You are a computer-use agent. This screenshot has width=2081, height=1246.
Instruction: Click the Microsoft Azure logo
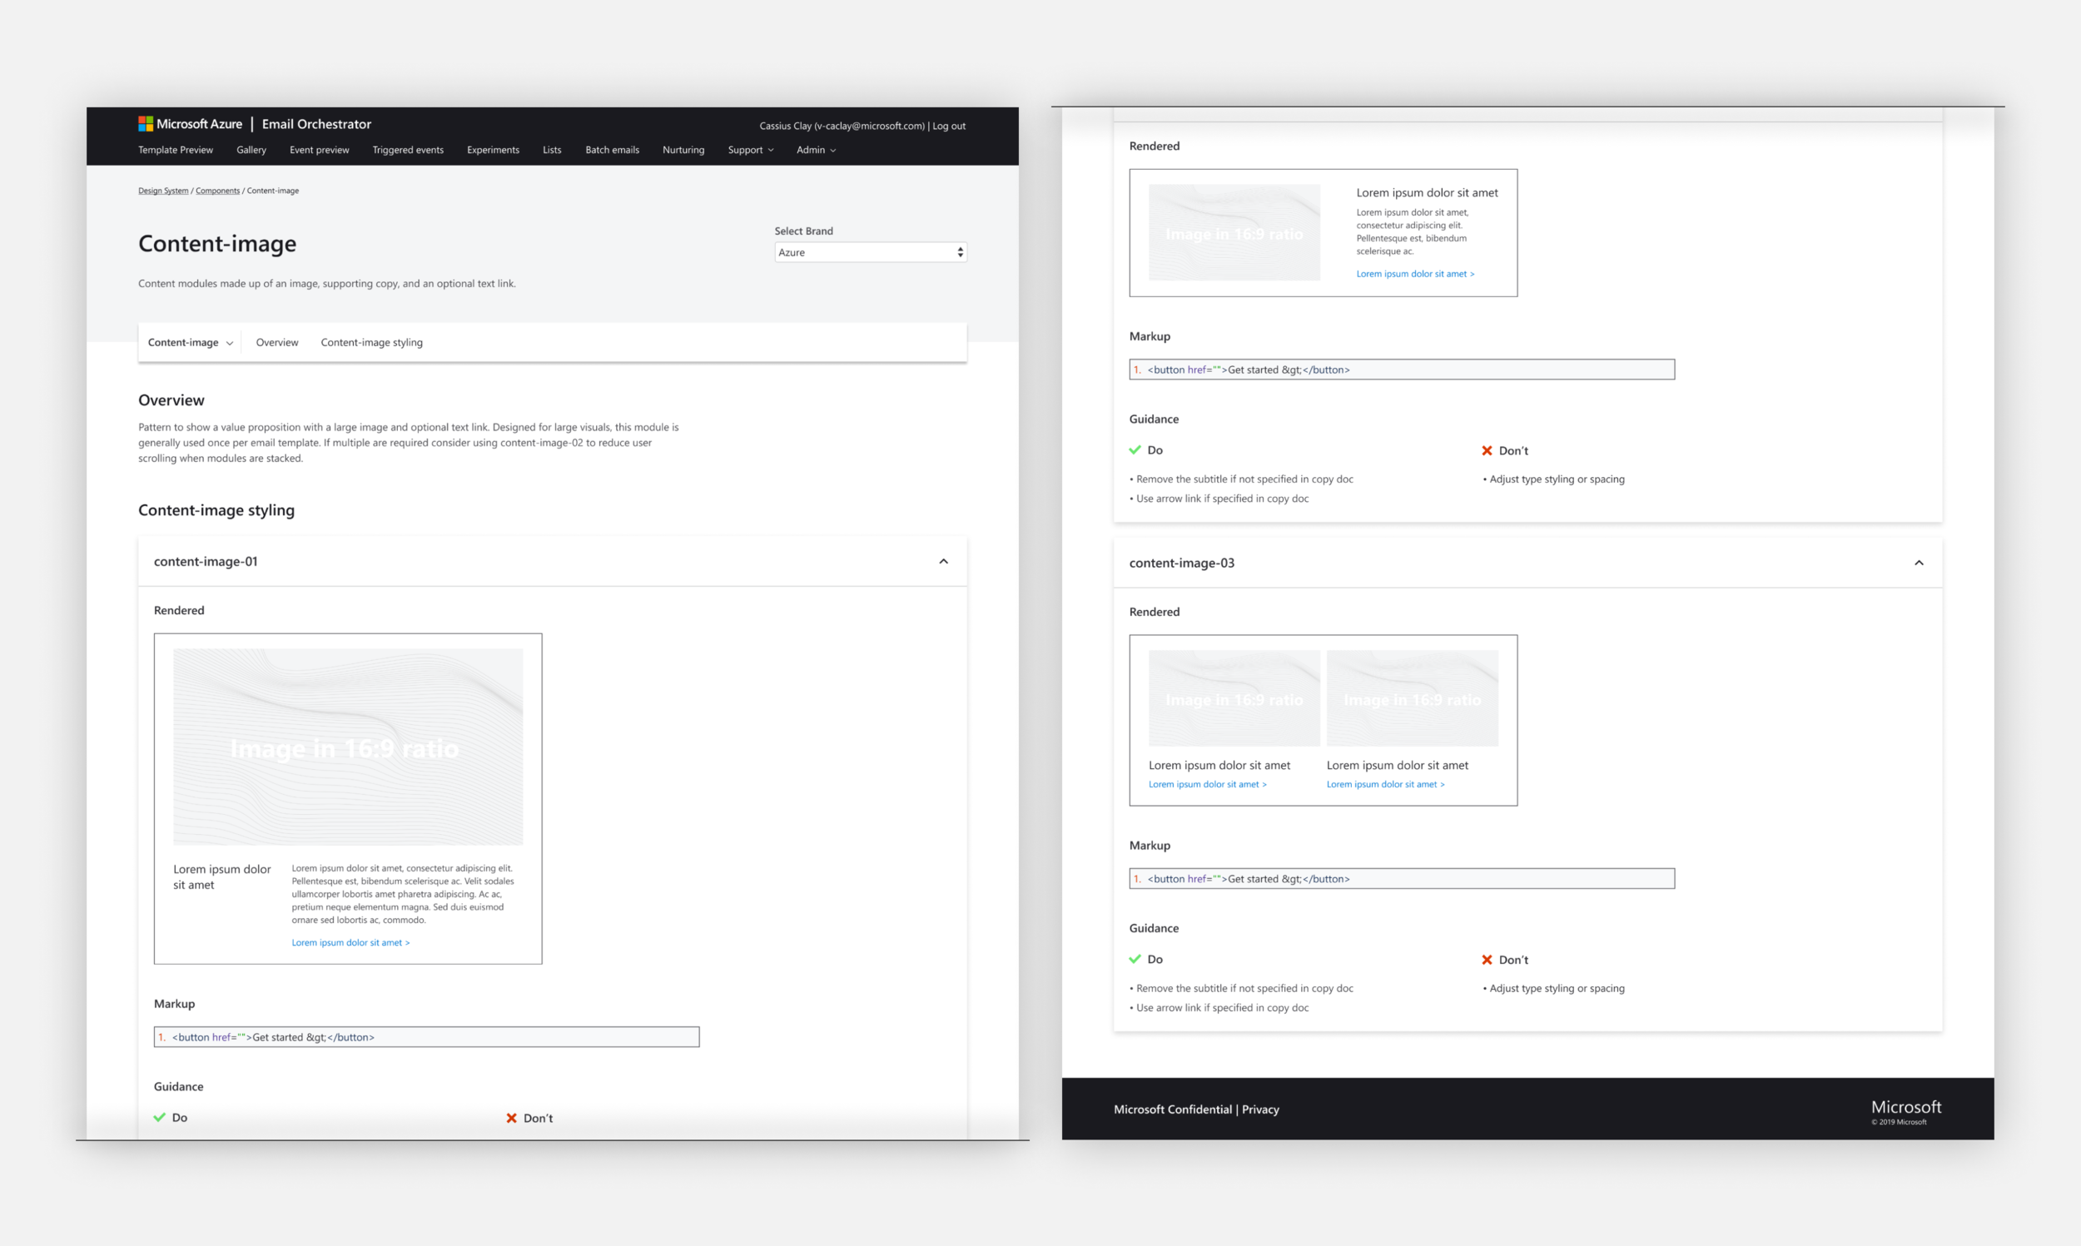(190, 123)
